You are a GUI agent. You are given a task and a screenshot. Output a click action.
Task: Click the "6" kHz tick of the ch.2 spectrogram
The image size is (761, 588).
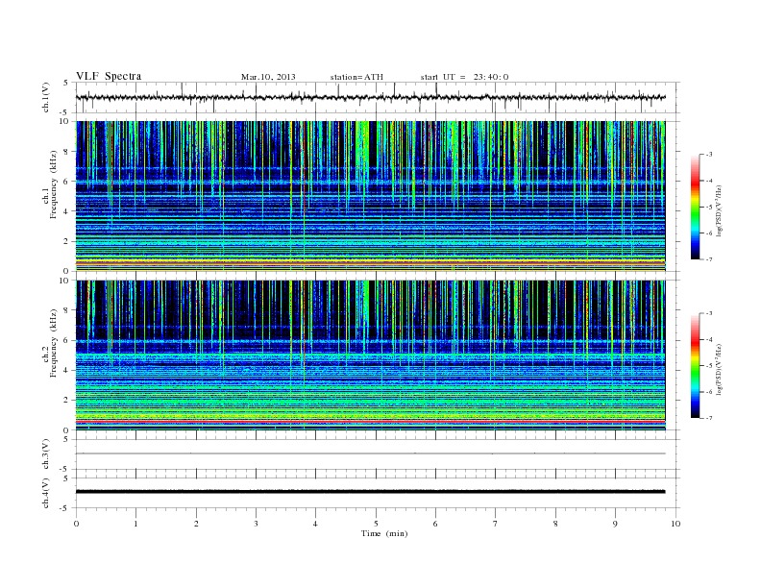coord(67,340)
